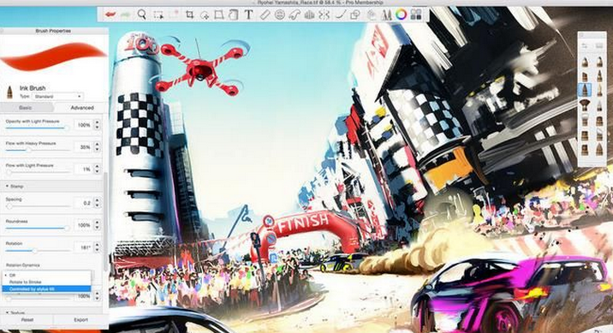Image resolution: width=613 pixels, height=333 pixels.
Task: Click the Export button
Action: pos(81,319)
